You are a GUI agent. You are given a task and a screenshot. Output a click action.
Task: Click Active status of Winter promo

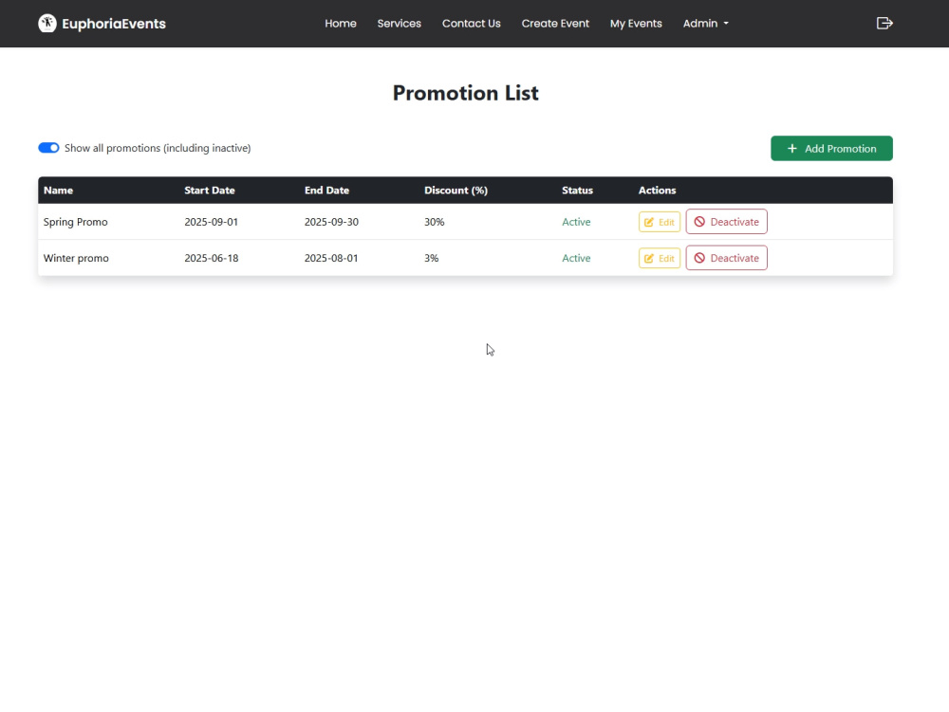576,258
